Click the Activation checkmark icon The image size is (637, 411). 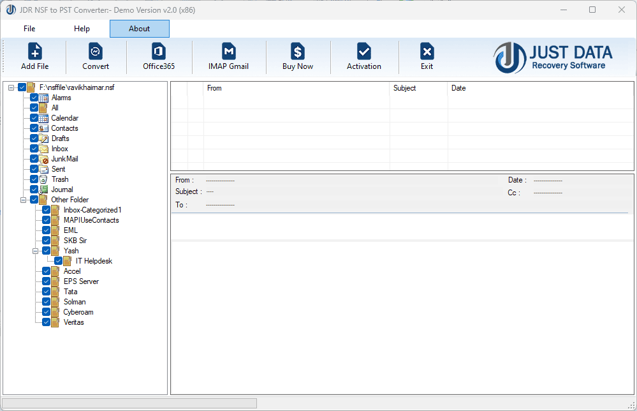[x=363, y=57]
